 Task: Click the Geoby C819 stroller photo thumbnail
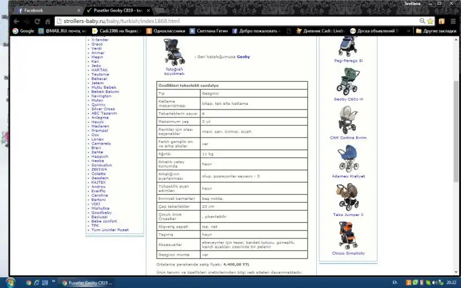175,52
